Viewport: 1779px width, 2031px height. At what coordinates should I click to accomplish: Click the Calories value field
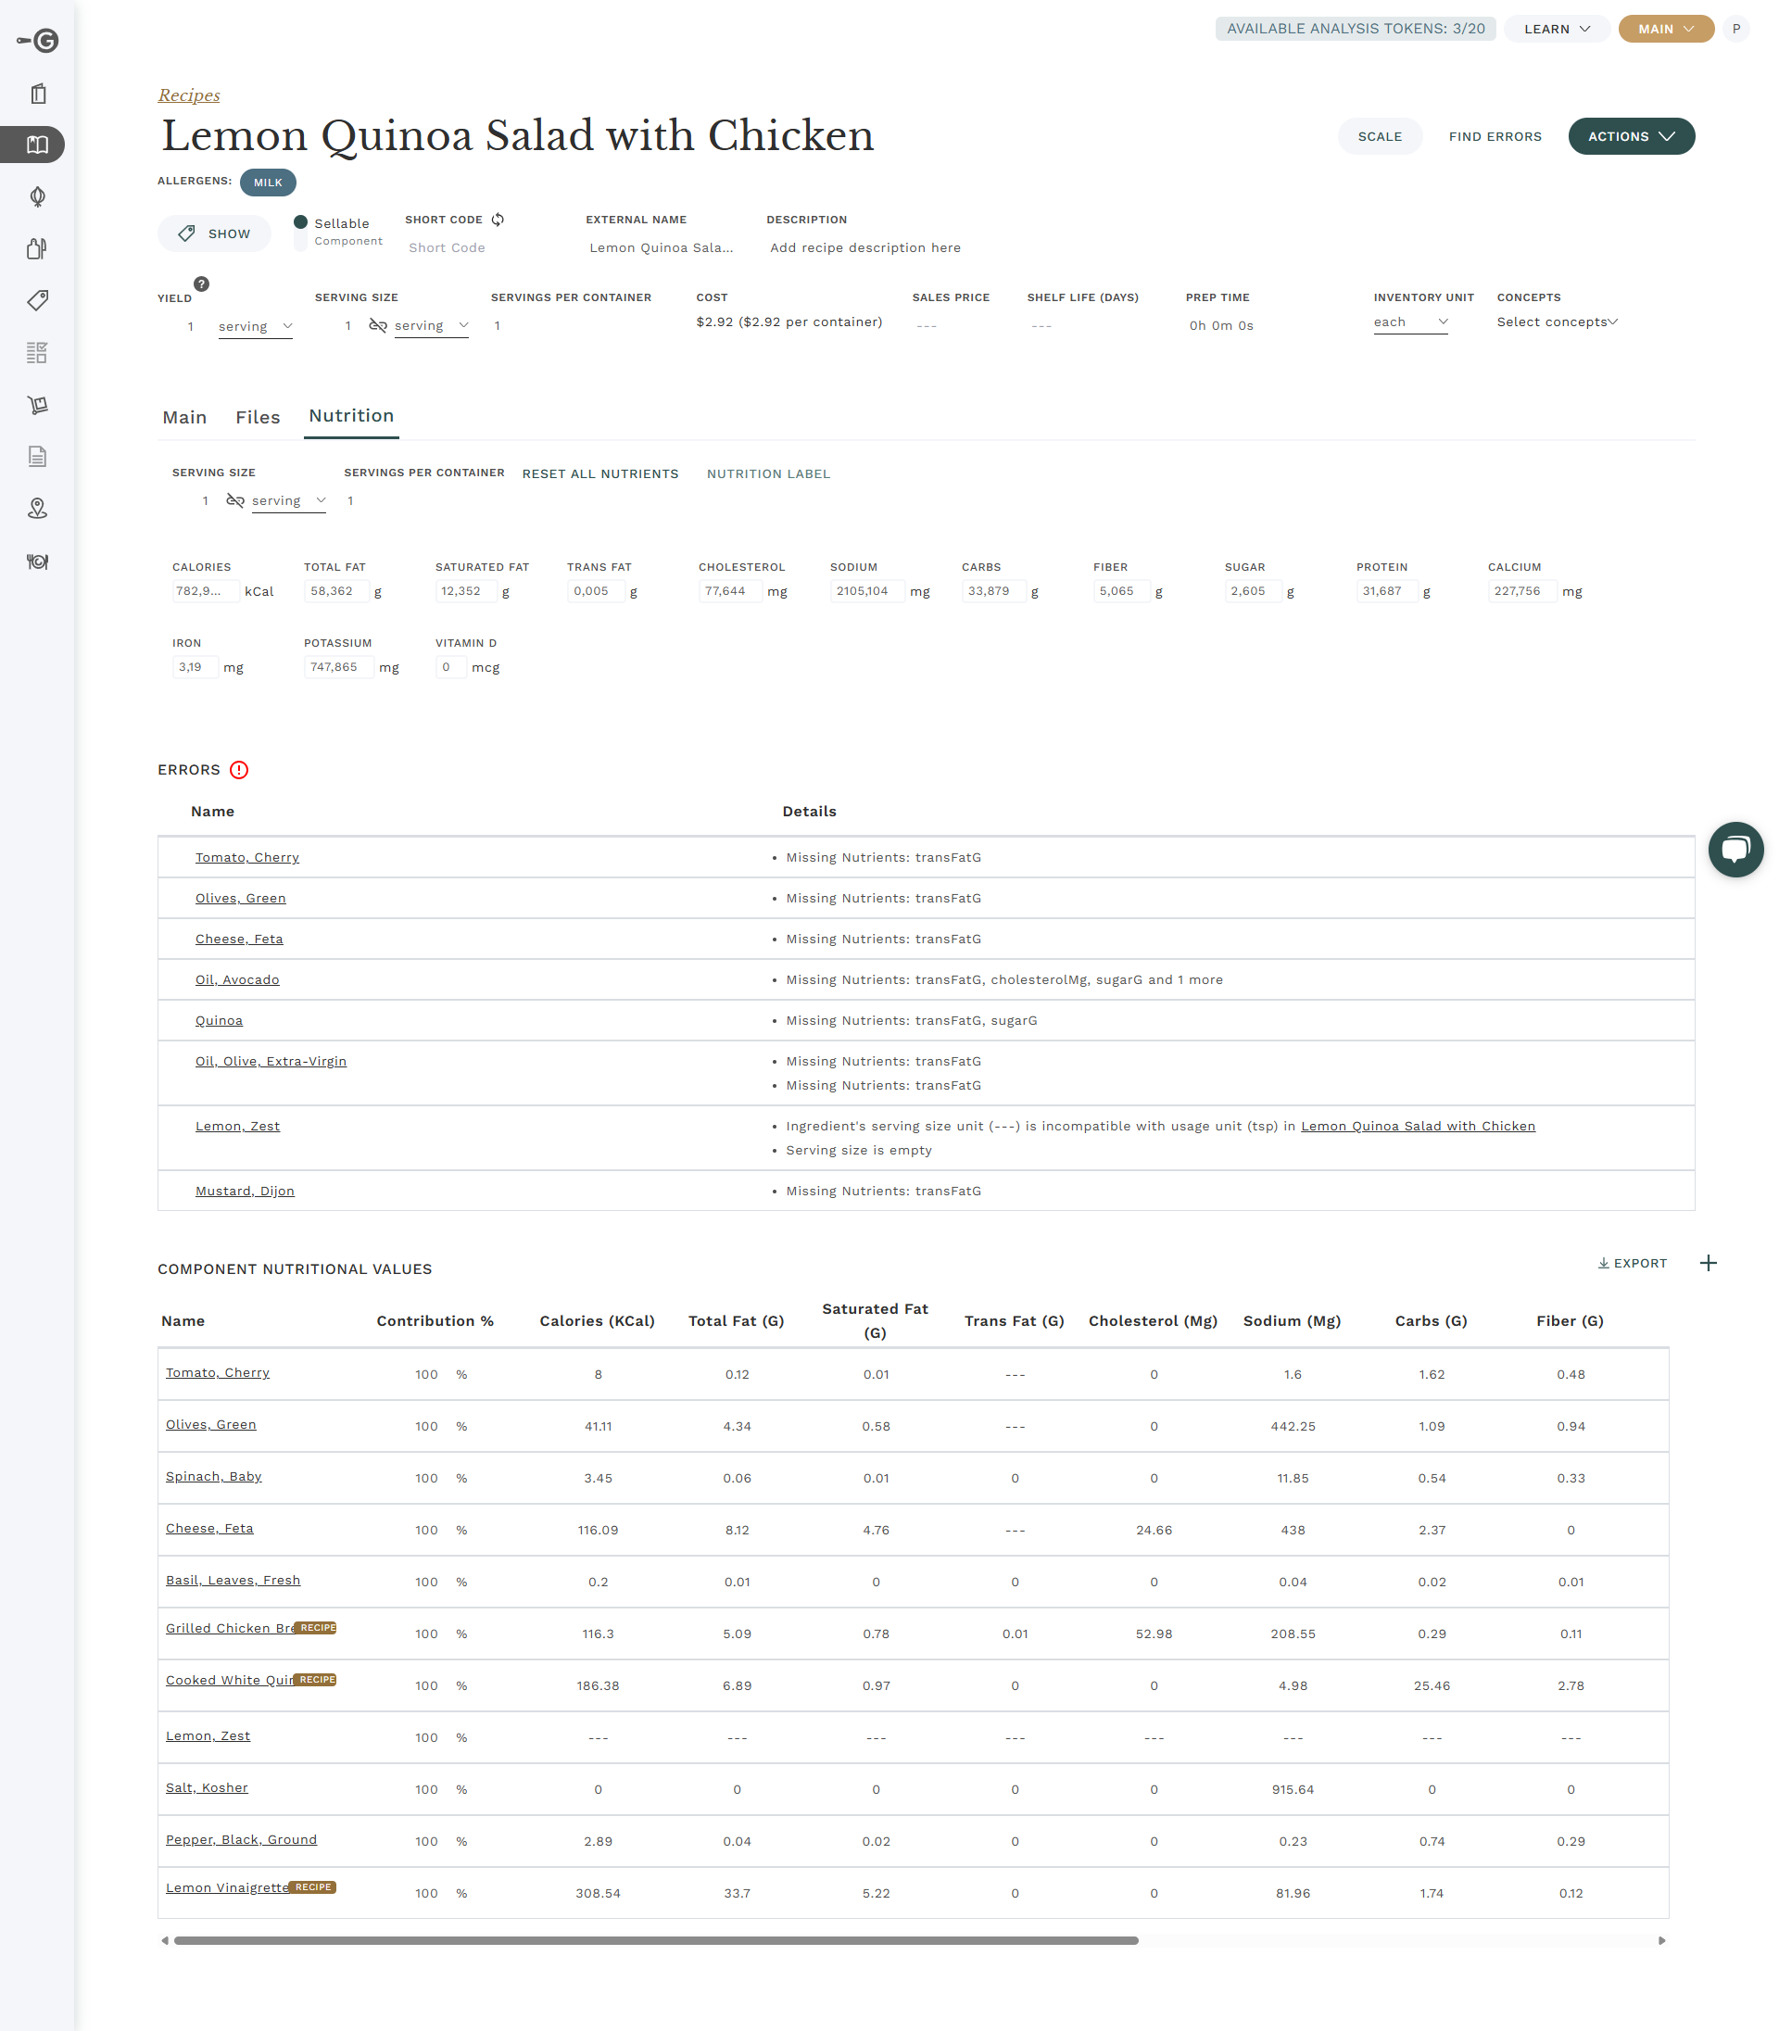[206, 590]
